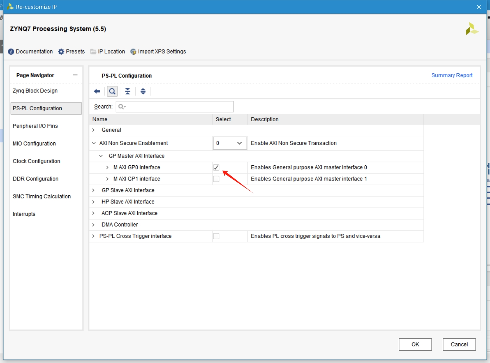Open Interrupts page
Viewport: 490px width, 363px height.
coord(24,214)
